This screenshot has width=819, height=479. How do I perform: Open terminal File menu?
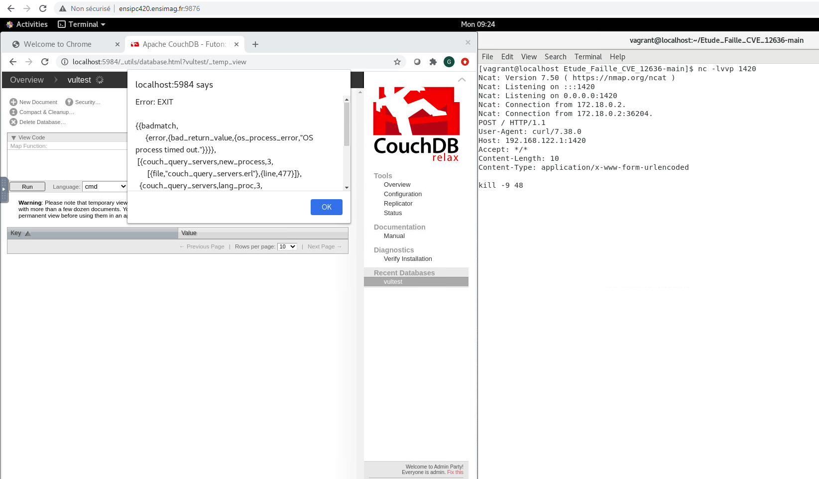487,57
